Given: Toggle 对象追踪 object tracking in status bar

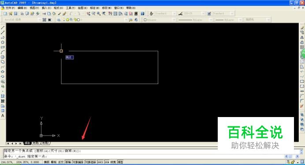Looking at the screenshot, I should tap(90, 162).
